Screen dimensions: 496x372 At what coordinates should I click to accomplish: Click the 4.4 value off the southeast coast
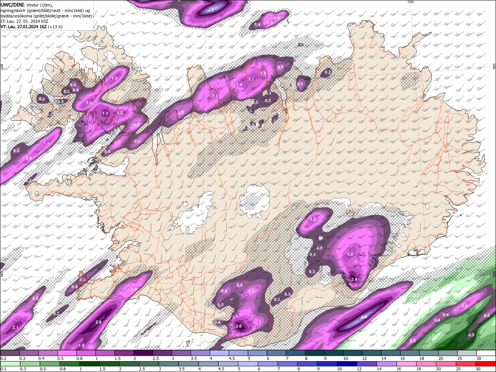pos(364,317)
